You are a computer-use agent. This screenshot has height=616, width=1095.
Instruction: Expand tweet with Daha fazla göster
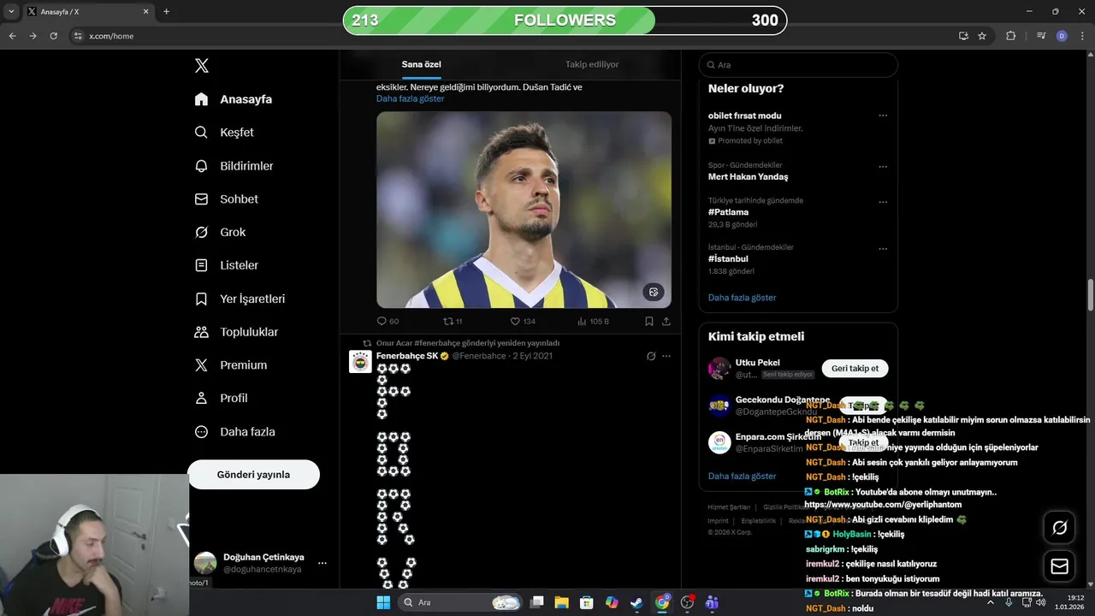[x=410, y=98]
